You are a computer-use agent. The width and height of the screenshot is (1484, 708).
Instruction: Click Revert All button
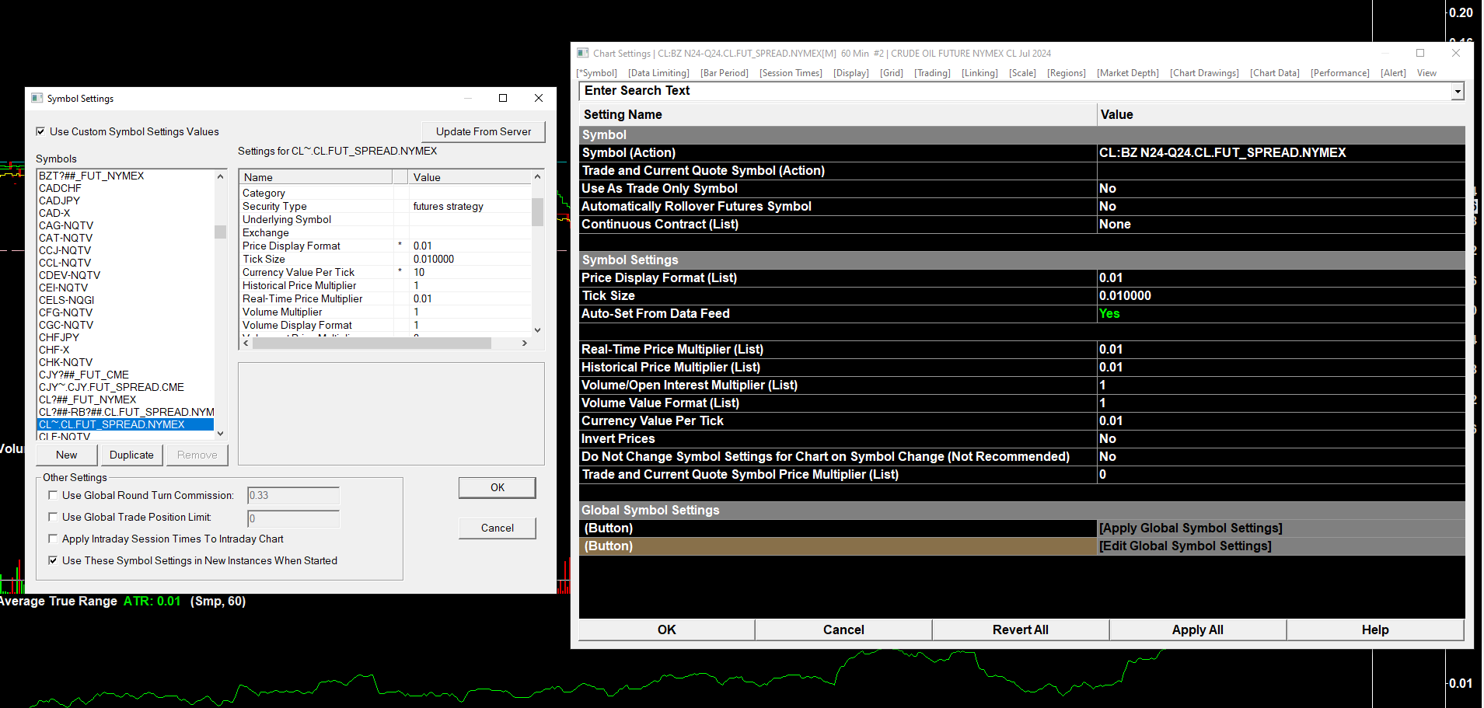point(1021,630)
